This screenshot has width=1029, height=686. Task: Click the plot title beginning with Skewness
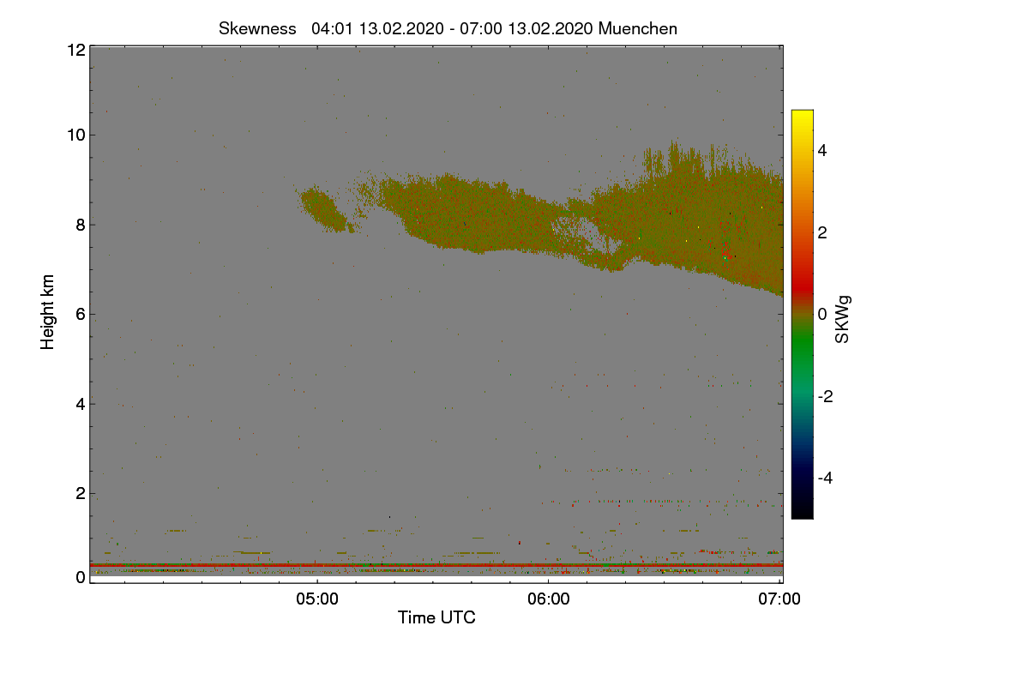(448, 28)
